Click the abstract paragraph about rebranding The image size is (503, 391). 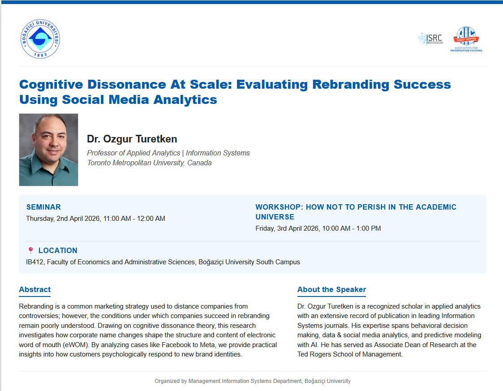point(148,330)
